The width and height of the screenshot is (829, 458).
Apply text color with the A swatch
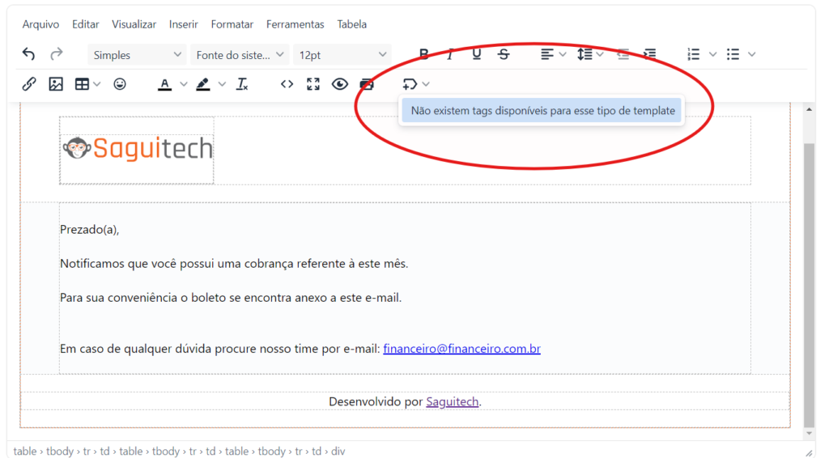click(x=165, y=84)
